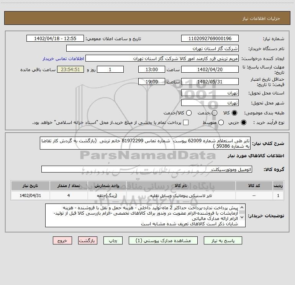
Task: Toggle the اسناد خزانه اسلامی payment checkbox
Action: tap(186, 122)
